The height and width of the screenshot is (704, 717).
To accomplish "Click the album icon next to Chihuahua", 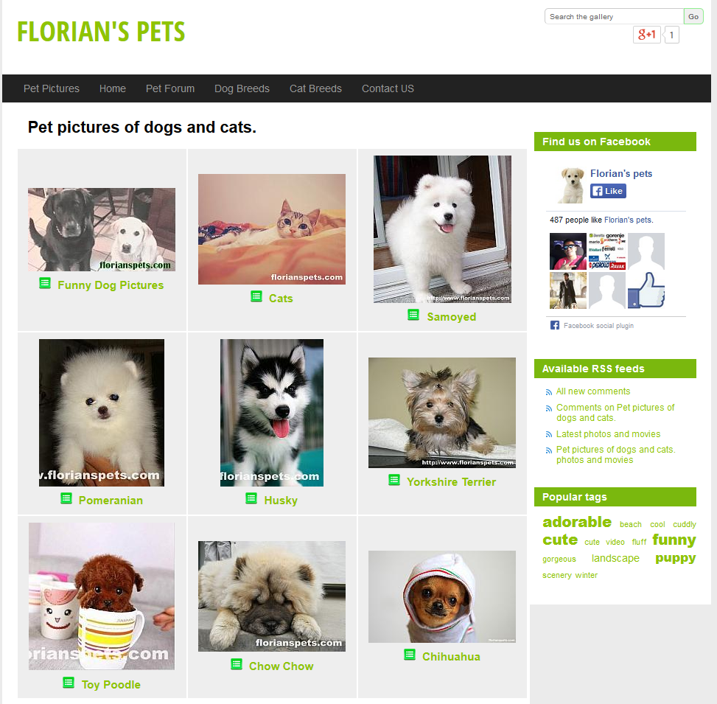I will 410,655.
